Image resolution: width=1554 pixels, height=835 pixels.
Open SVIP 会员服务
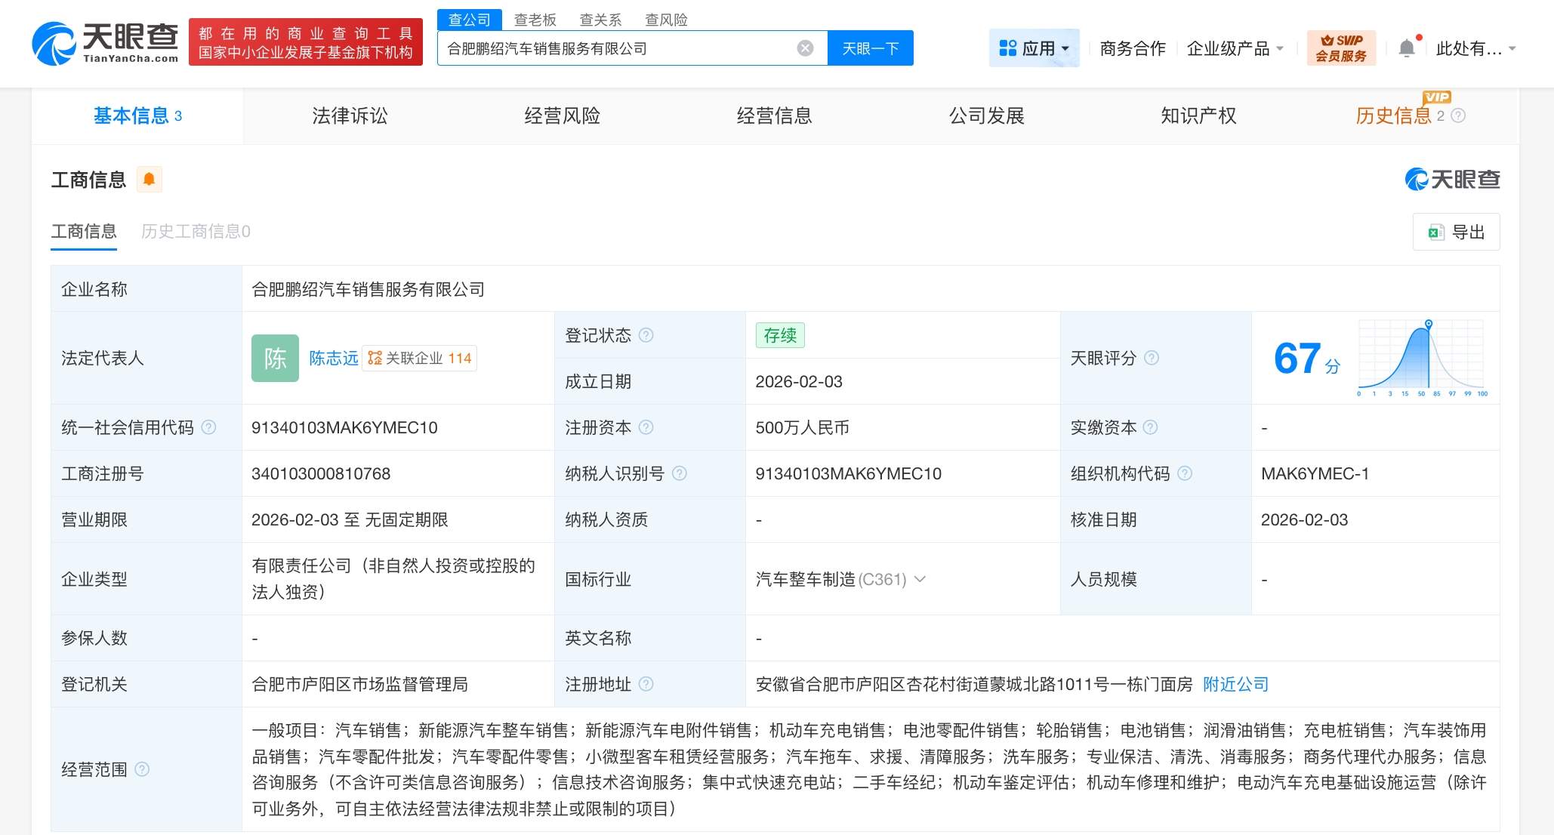point(1342,48)
